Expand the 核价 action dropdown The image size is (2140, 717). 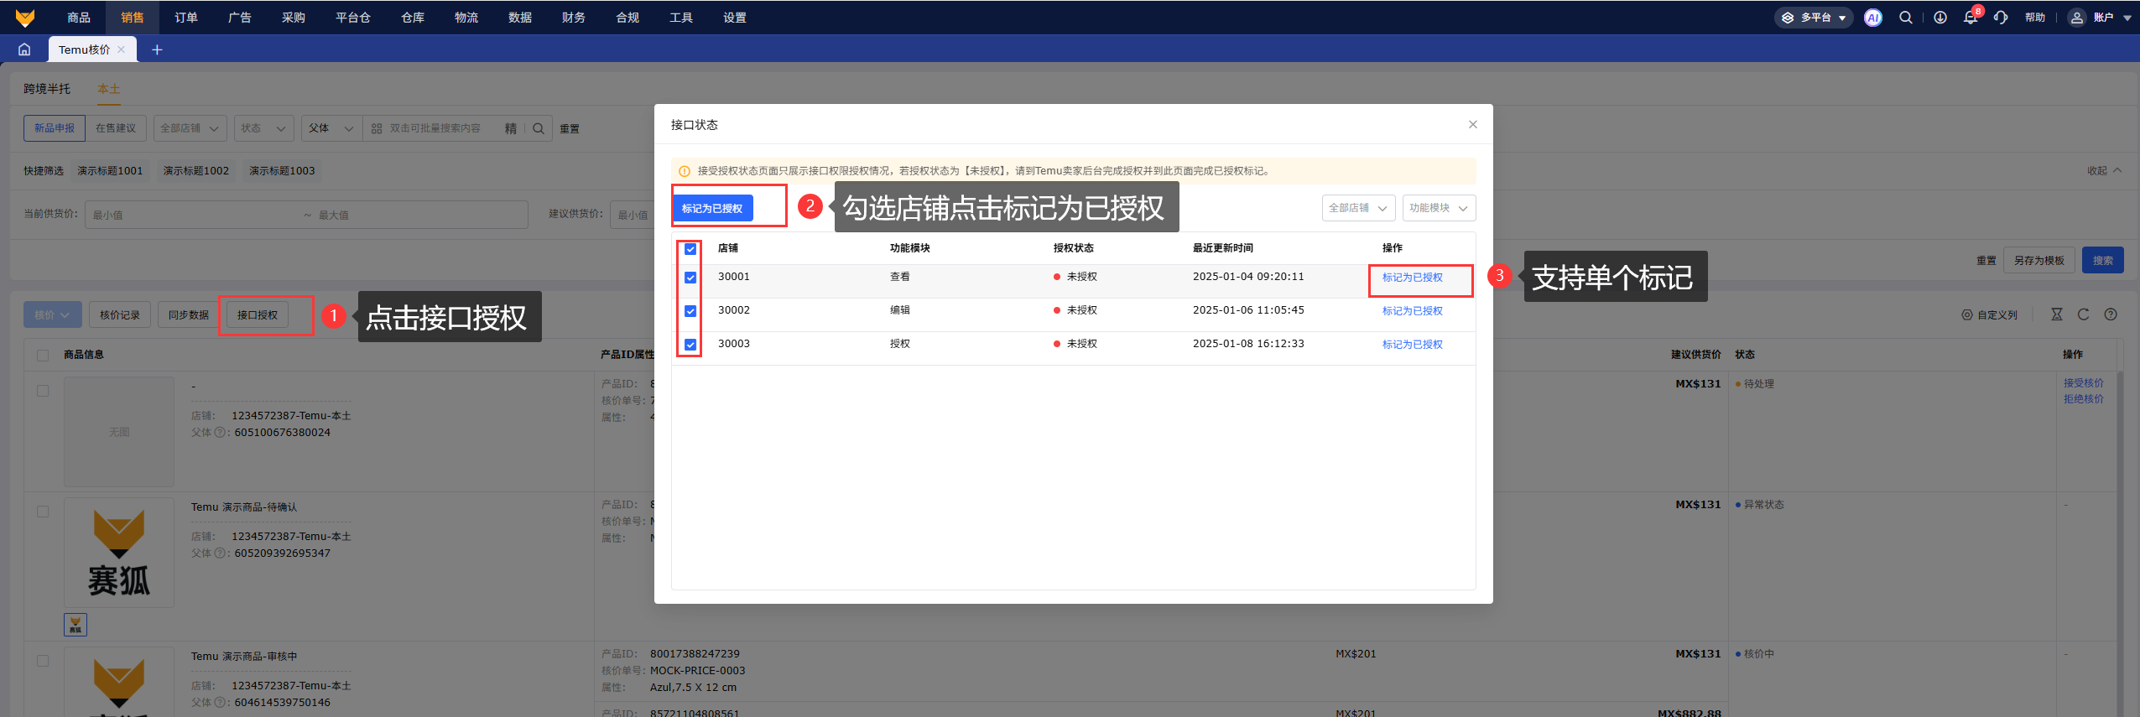[52, 315]
